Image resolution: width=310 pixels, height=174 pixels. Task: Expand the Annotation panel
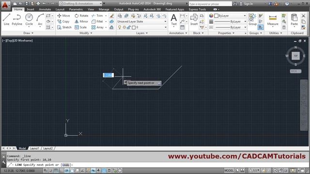click(178, 33)
